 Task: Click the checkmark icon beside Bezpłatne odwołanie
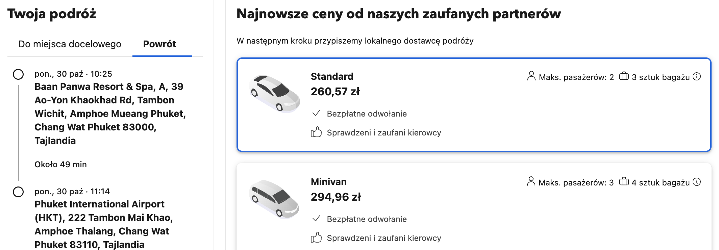pos(317,114)
